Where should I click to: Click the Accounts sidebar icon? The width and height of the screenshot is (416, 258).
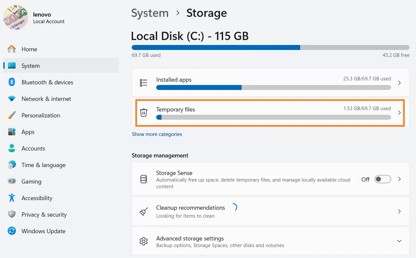[12, 148]
